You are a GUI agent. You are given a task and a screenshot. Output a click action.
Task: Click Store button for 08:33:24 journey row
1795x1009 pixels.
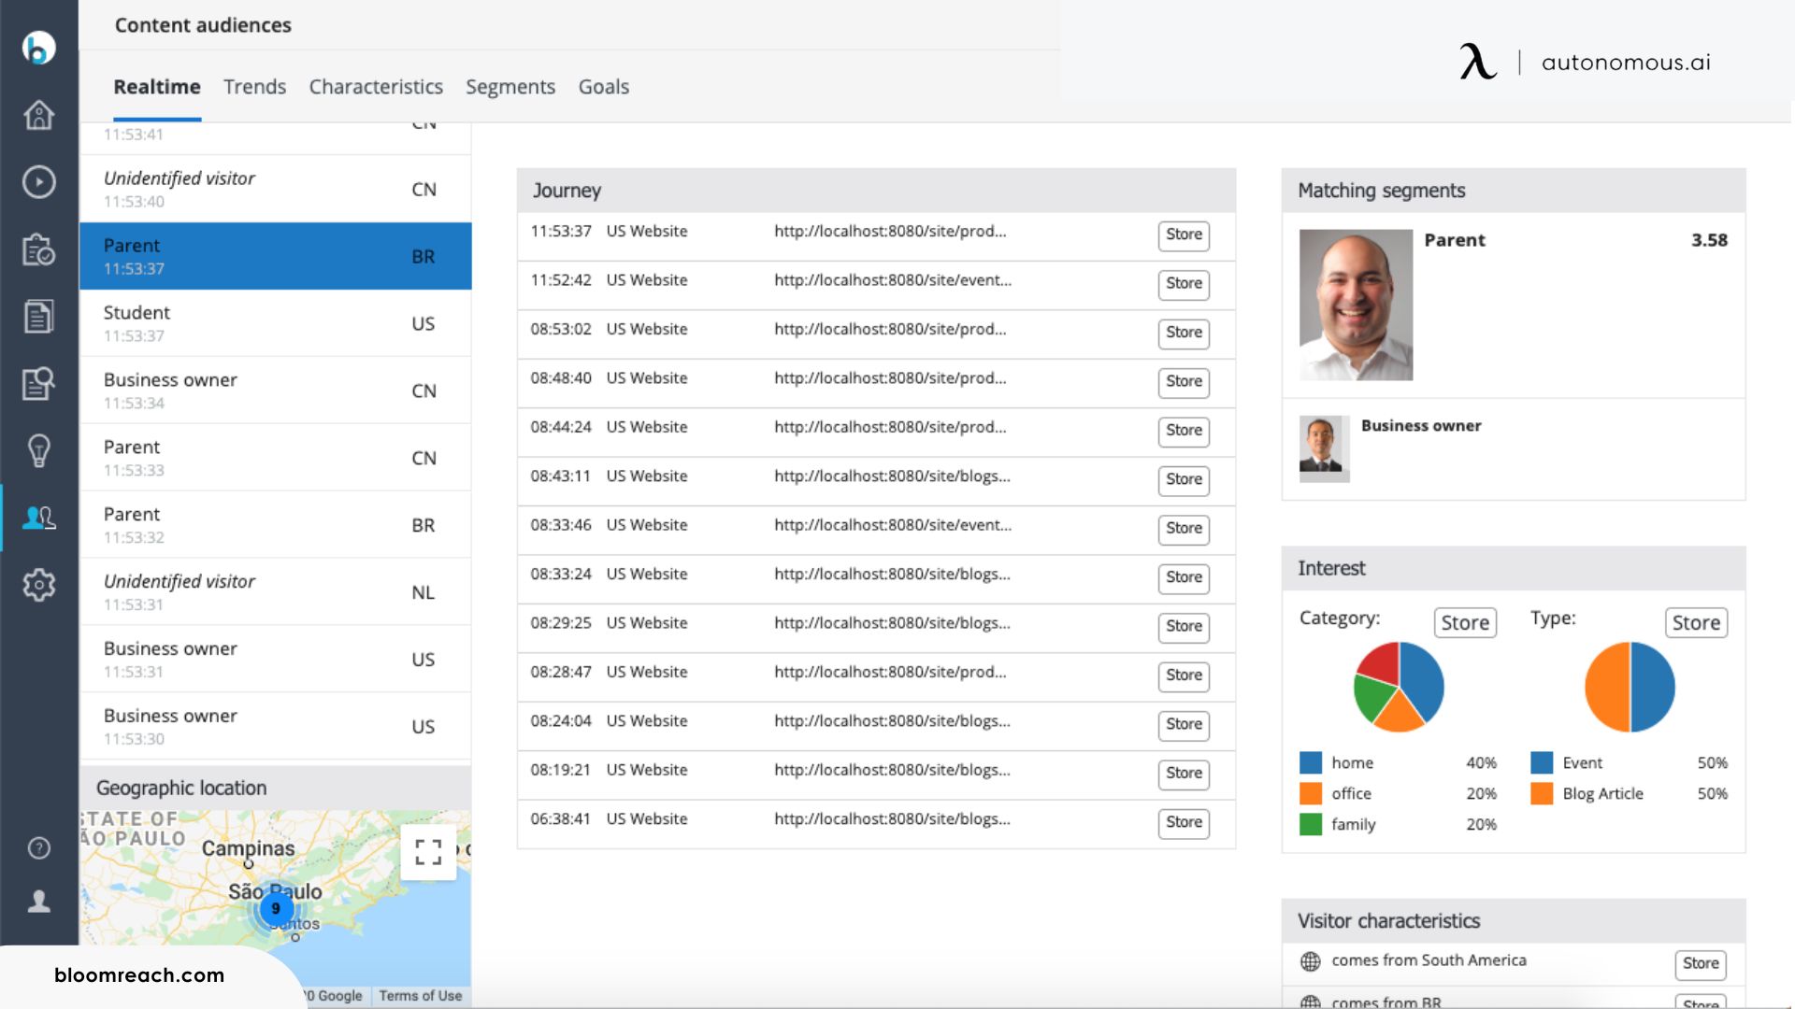[x=1184, y=578]
